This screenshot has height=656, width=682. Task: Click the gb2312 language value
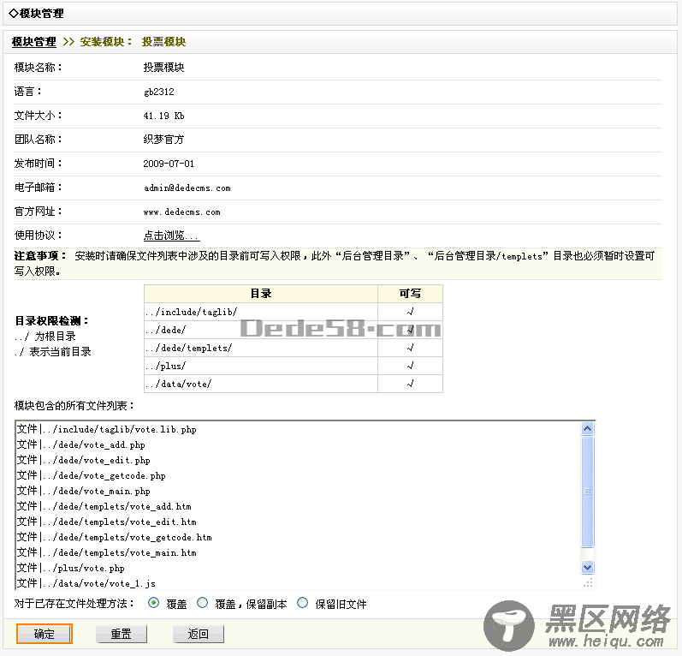(x=159, y=92)
